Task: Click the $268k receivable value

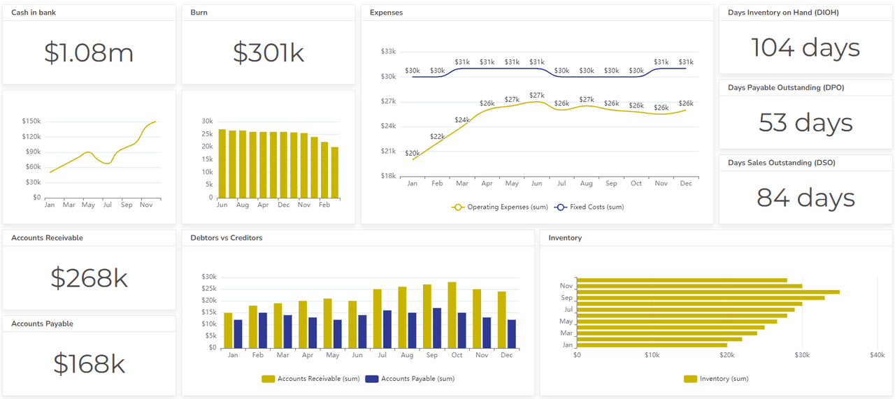Action: click(x=89, y=278)
